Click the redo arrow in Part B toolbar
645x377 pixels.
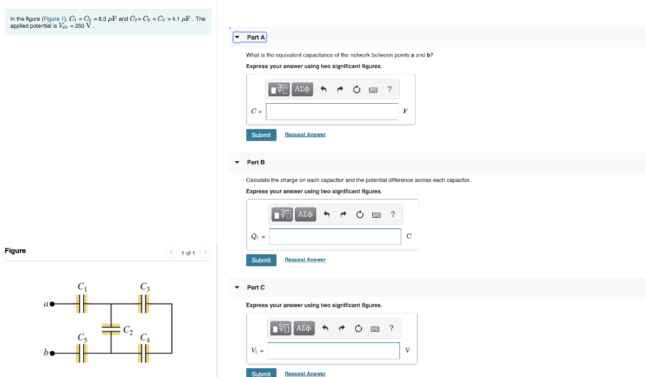click(x=343, y=214)
